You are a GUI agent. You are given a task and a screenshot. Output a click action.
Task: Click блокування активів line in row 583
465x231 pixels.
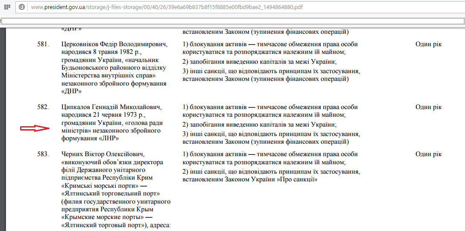[x=270, y=154]
